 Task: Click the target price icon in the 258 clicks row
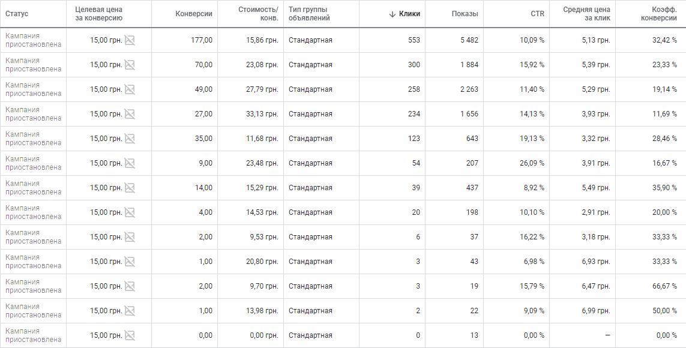click(x=130, y=89)
